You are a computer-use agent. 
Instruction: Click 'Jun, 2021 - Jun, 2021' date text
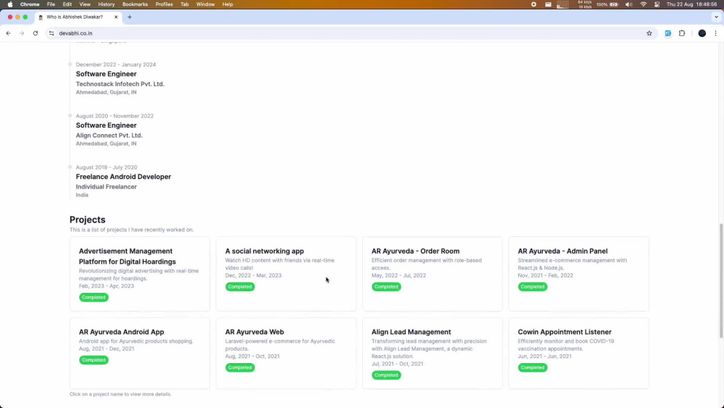click(544, 357)
